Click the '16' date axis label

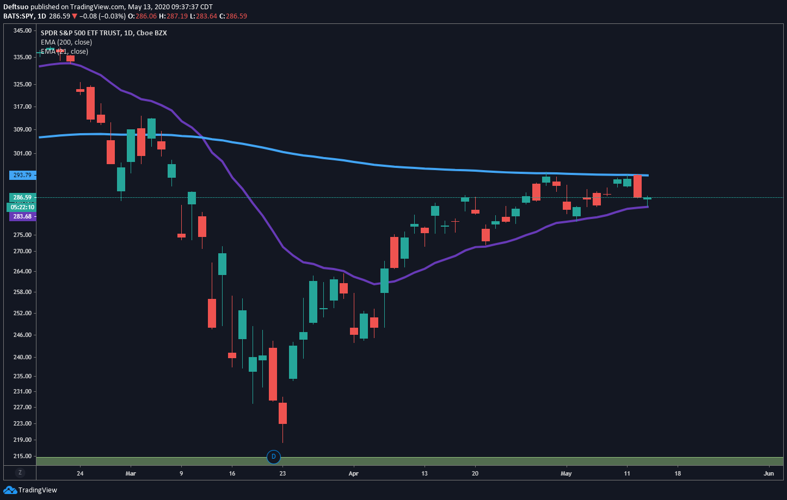point(232,473)
